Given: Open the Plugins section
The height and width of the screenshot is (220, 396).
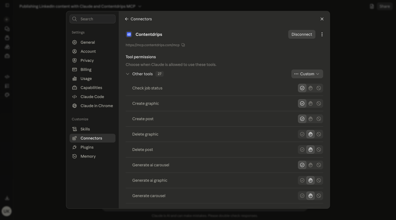Looking at the screenshot, I should tap(92, 147).
